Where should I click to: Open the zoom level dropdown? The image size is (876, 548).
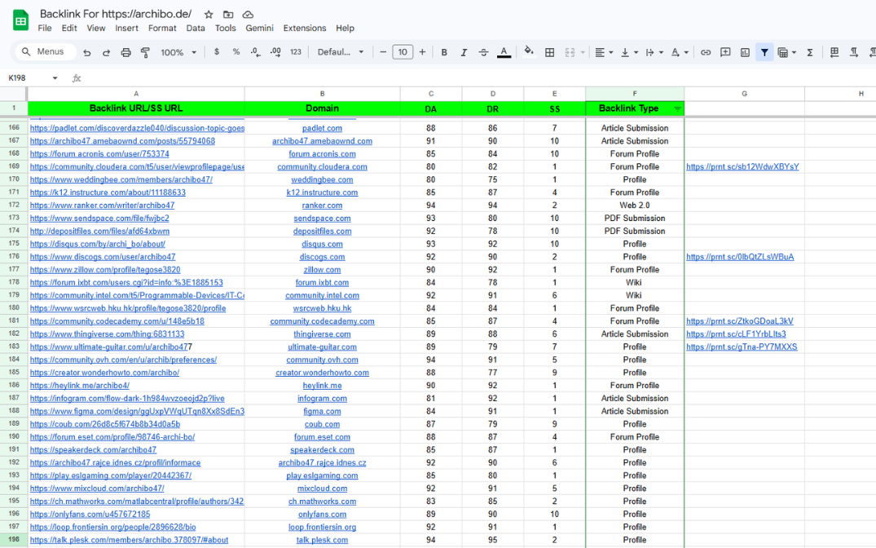click(178, 52)
